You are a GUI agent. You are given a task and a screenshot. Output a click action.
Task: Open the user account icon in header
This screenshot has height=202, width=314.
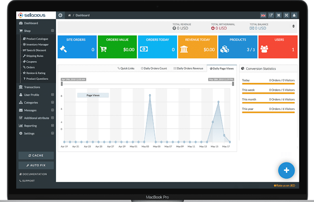(x=294, y=15)
